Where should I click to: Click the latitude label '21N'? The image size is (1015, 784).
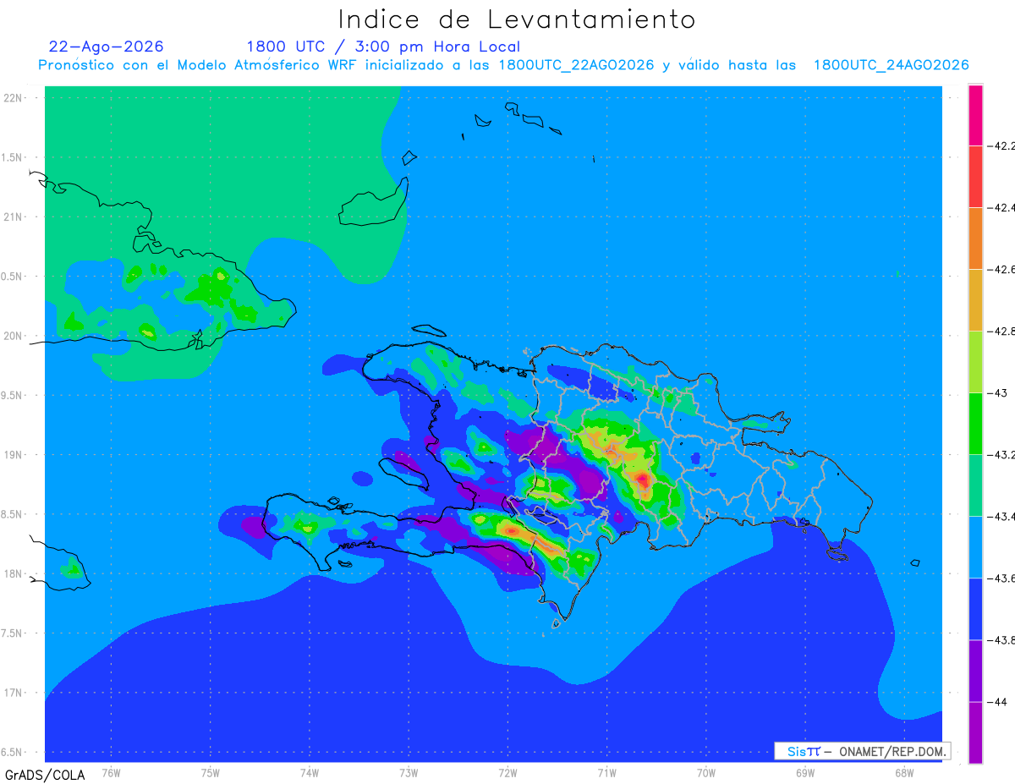[14, 217]
